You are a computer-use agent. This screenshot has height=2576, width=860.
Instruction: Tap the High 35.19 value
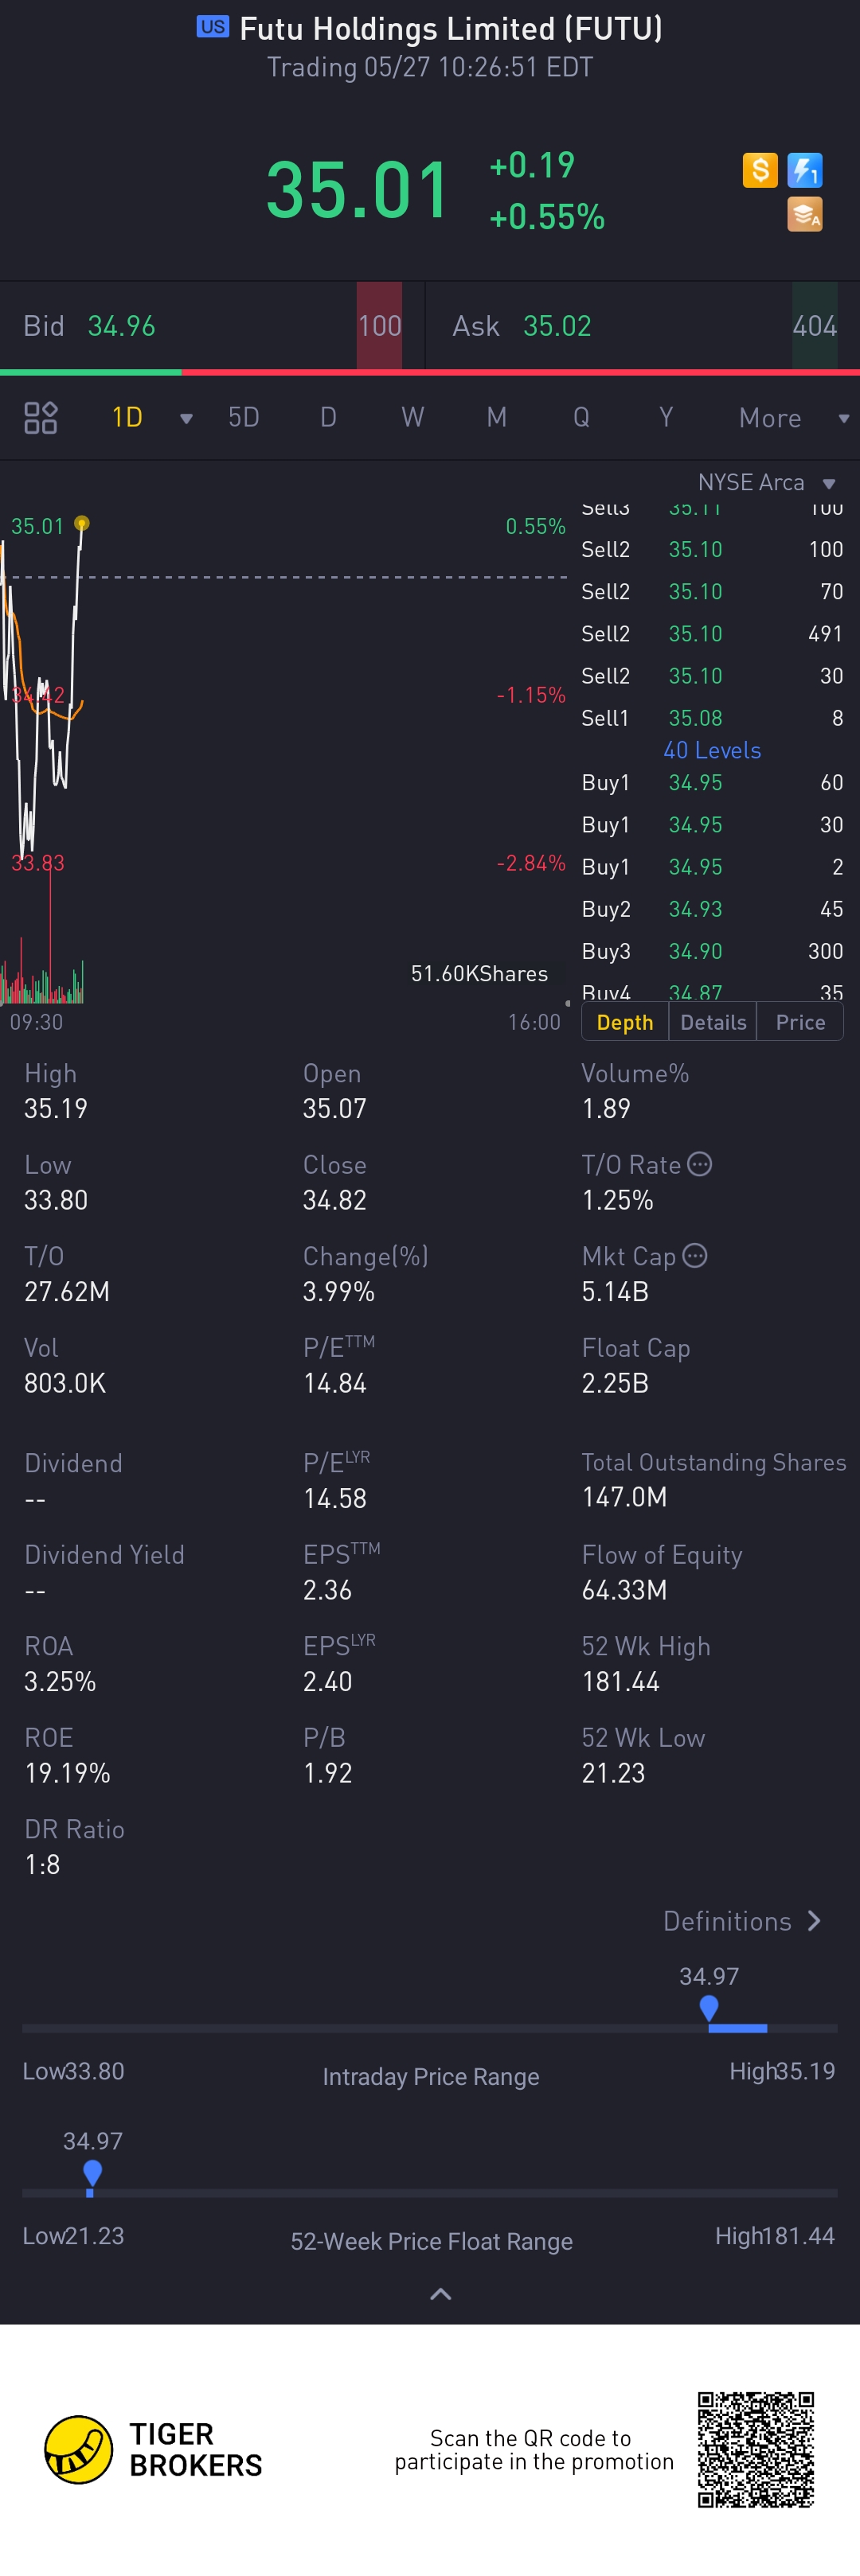56,1109
